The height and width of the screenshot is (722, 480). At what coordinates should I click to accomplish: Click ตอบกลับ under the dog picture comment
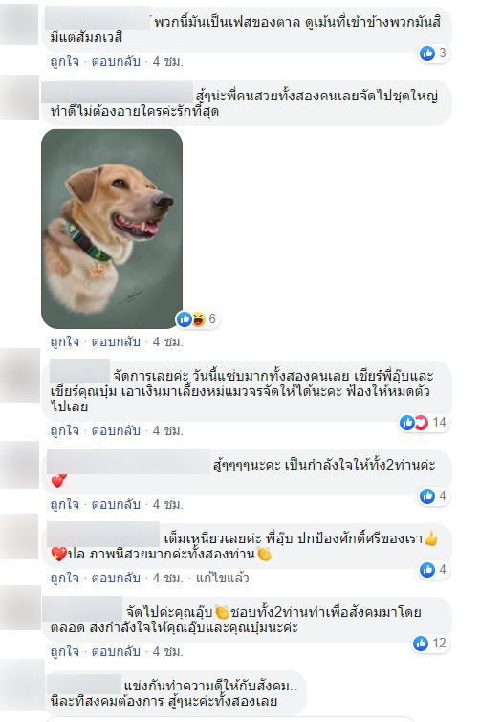tap(116, 341)
